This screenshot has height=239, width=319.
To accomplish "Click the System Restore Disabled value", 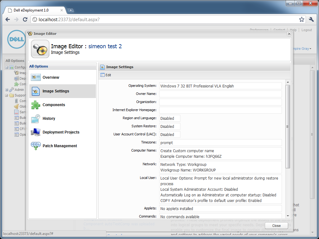I will click(x=169, y=126).
